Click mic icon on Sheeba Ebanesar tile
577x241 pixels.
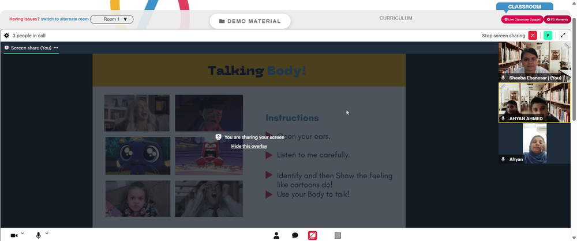click(x=503, y=78)
